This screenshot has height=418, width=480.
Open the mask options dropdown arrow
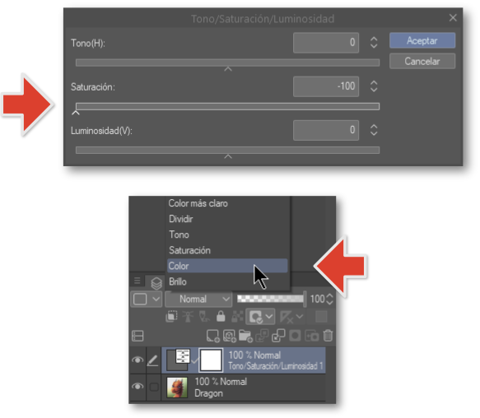tap(269, 317)
